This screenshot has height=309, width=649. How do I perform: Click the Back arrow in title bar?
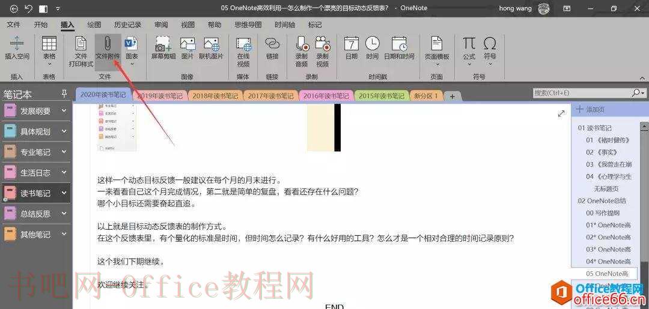coord(14,8)
